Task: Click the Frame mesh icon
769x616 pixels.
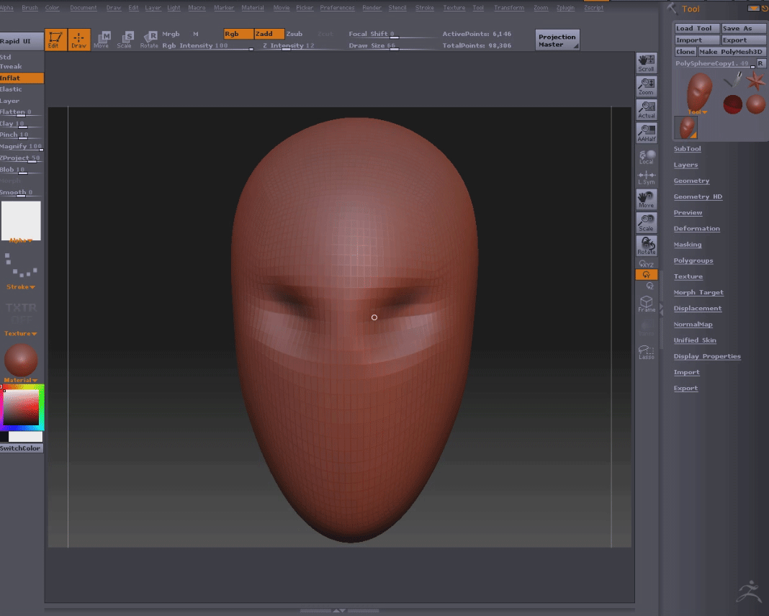Action: [646, 304]
